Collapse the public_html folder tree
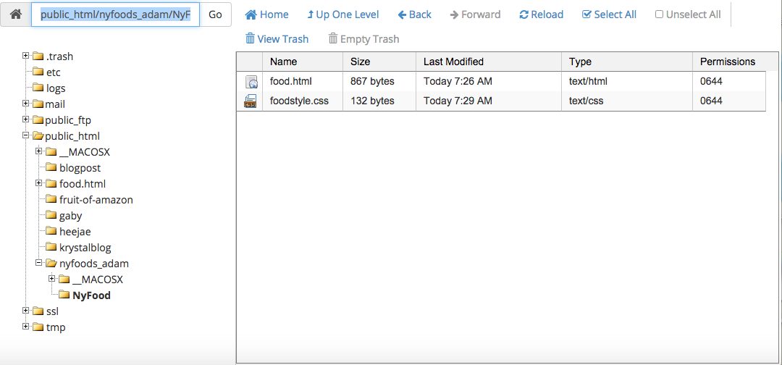 pyautogui.click(x=26, y=135)
